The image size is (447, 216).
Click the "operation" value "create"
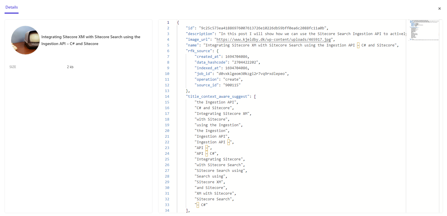coord(232,80)
